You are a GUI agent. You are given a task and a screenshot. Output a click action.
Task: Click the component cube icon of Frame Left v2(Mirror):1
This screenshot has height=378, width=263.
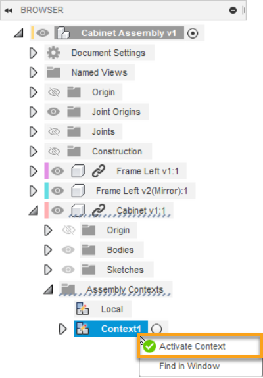coord(78,191)
